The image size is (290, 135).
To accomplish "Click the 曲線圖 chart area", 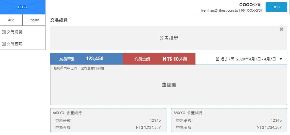I will tap(169, 85).
